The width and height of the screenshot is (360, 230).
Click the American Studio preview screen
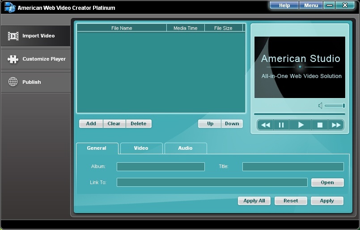tap(300, 67)
